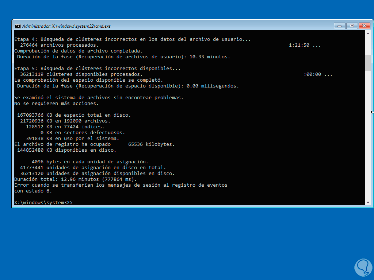Click the cmd.exe icon in title bar
Viewport: 374px width, 280px height.
(18, 26)
